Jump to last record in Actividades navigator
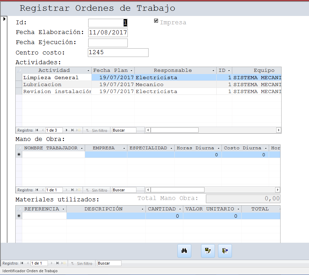 73,130
